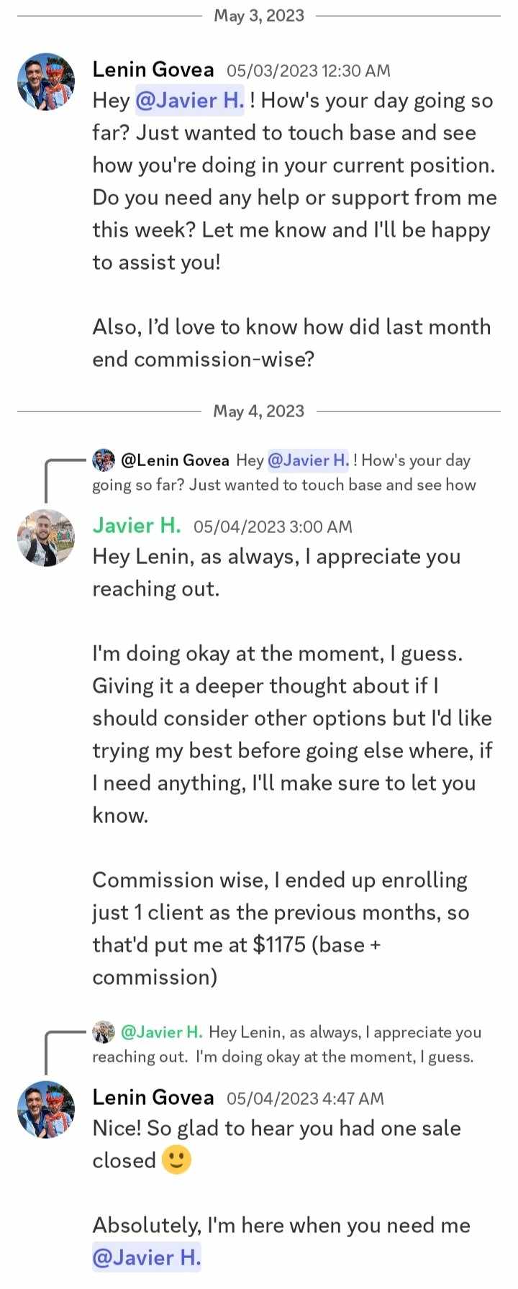The height and width of the screenshot is (1289, 518).
Task: Click small Lenin avatar in reply preview
Action: click(104, 460)
